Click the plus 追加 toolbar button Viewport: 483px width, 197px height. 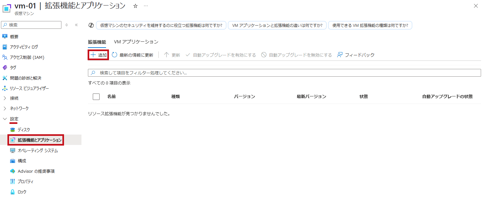tap(99, 55)
